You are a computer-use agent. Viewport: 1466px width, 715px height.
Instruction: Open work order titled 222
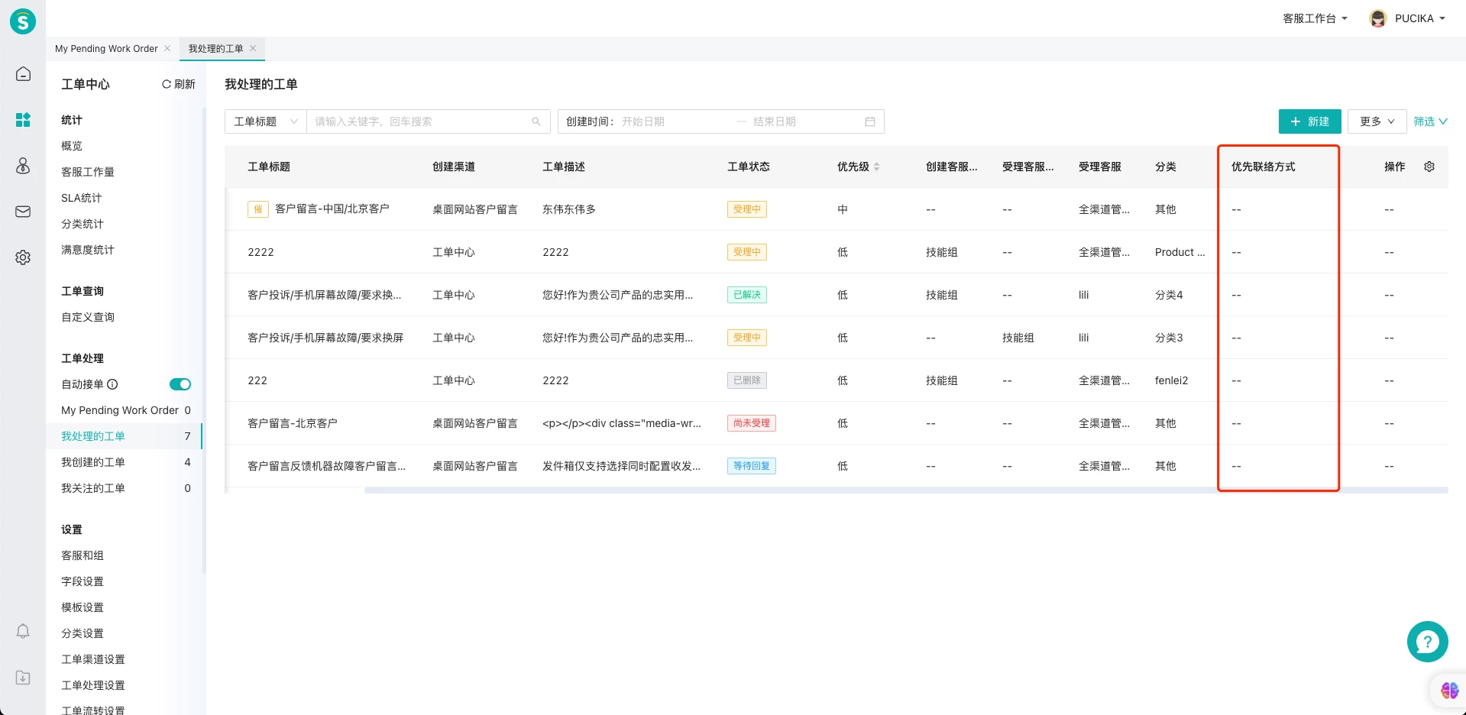(x=257, y=380)
